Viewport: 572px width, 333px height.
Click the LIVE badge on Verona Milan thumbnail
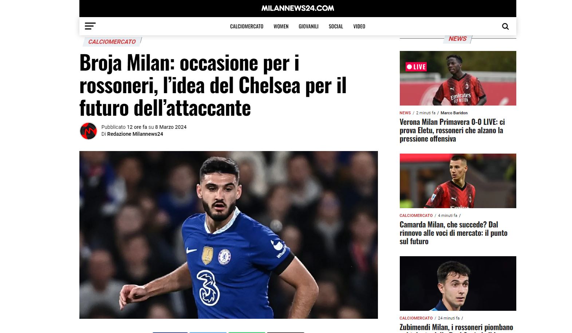416,67
